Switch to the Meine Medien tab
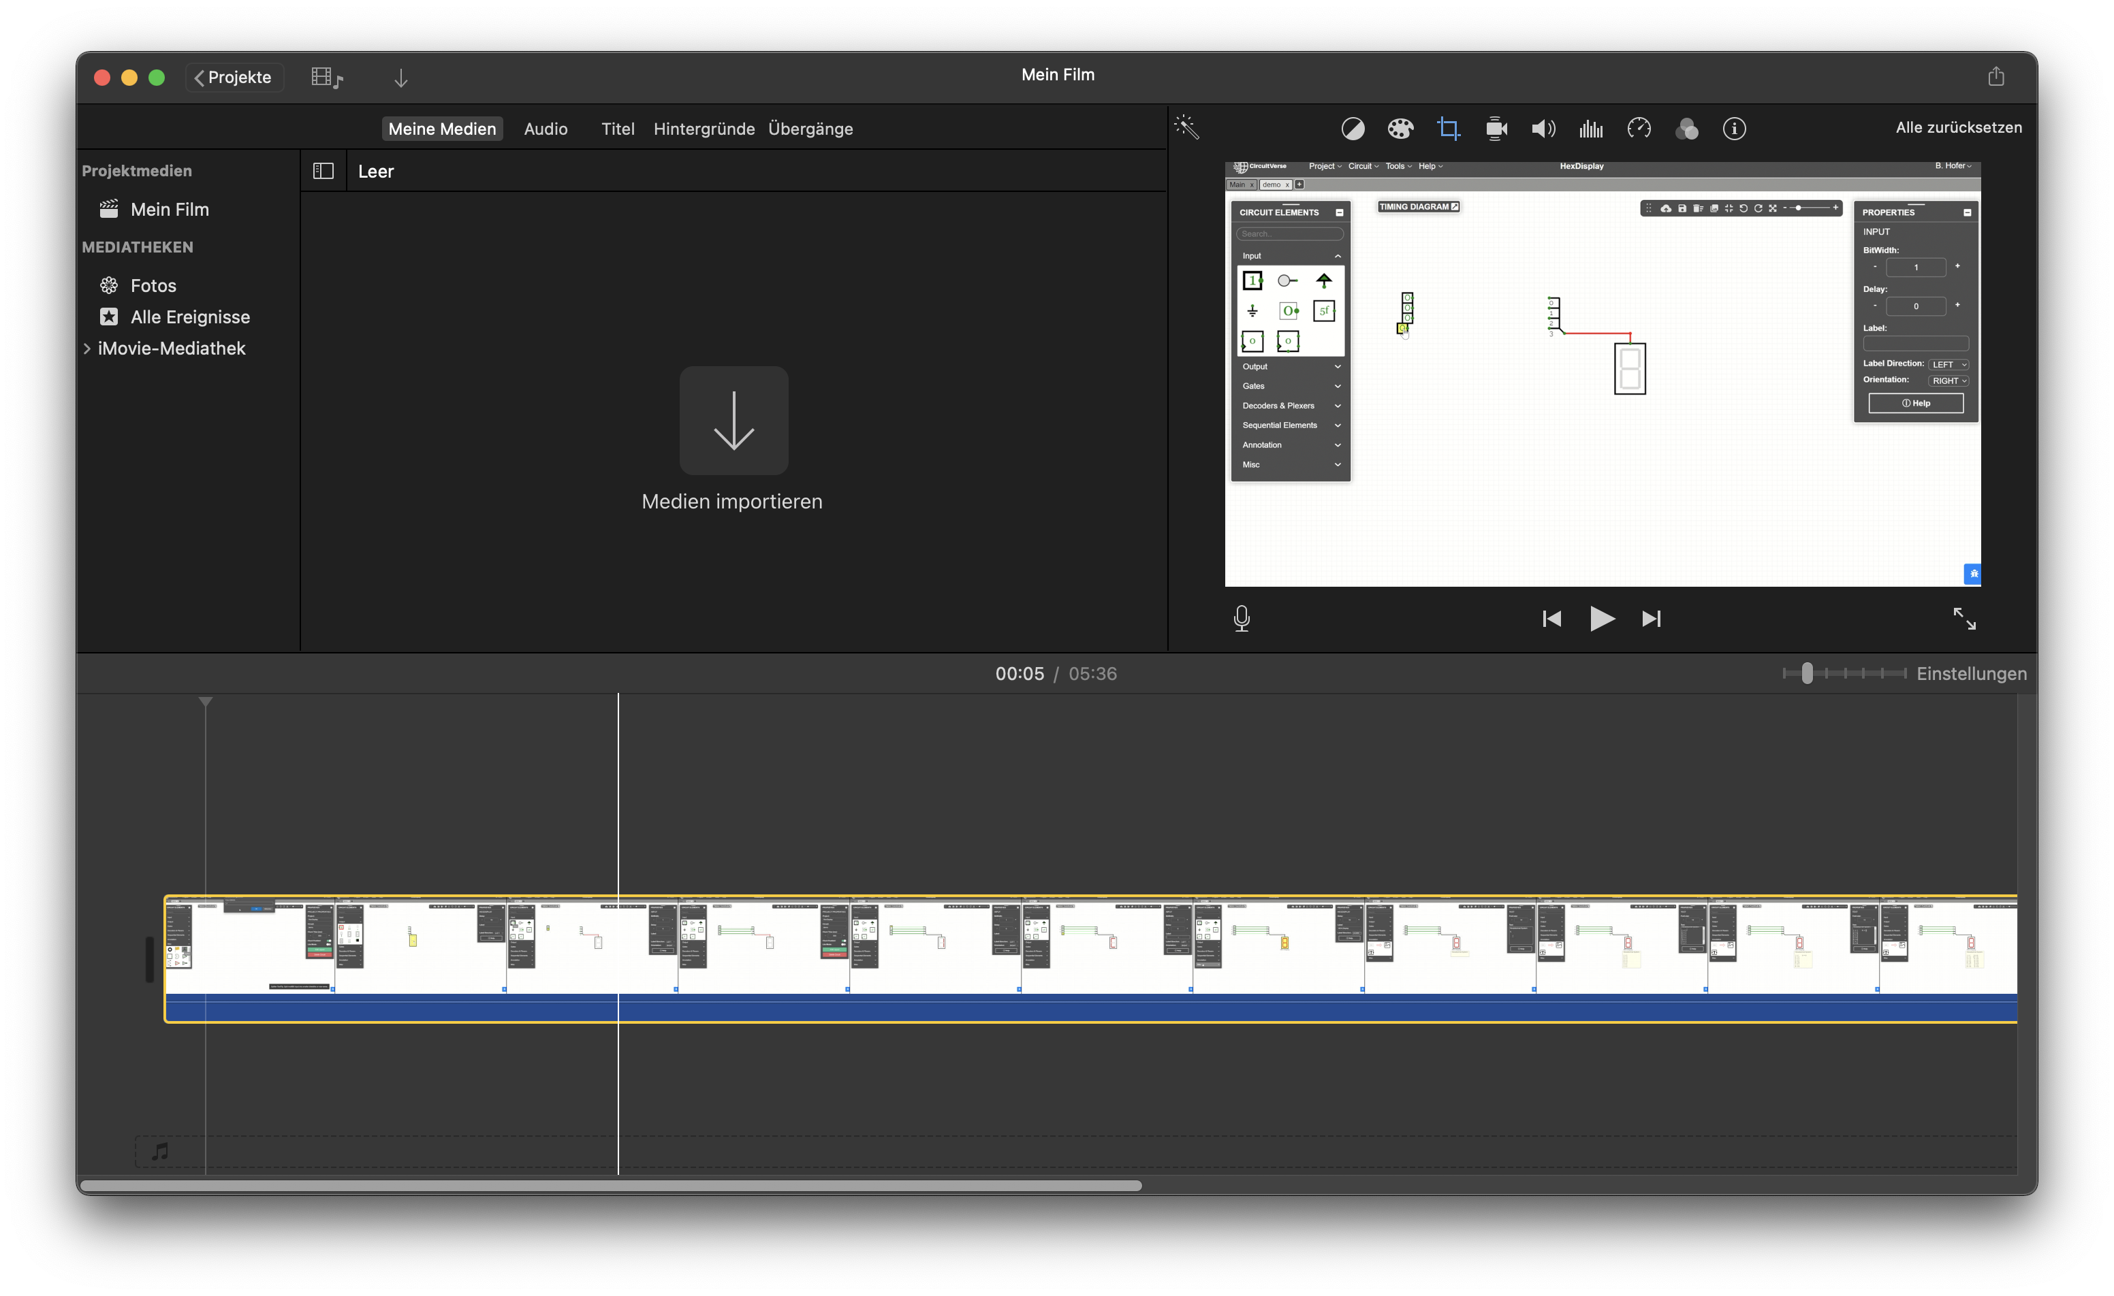2114x1296 pixels. [x=442, y=129]
